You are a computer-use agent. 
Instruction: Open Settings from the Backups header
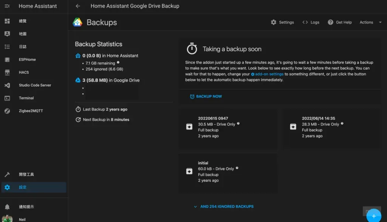click(282, 22)
